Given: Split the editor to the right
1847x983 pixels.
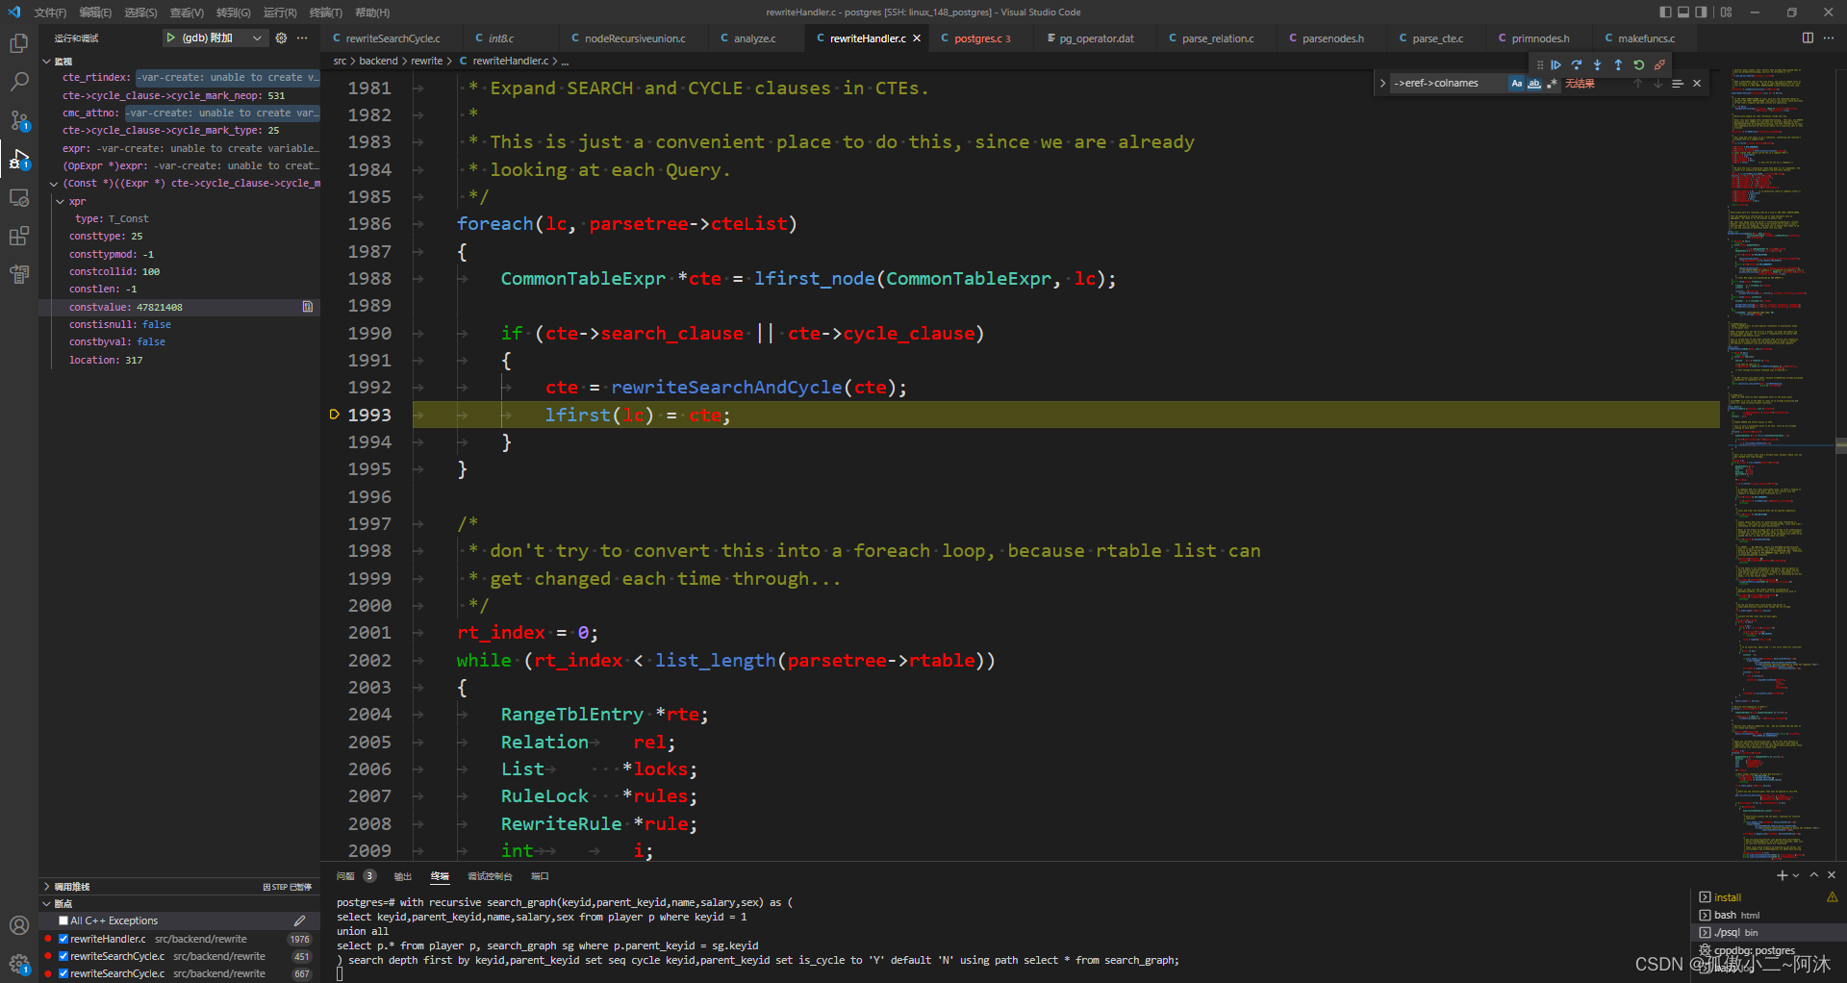Looking at the screenshot, I should 1808,38.
